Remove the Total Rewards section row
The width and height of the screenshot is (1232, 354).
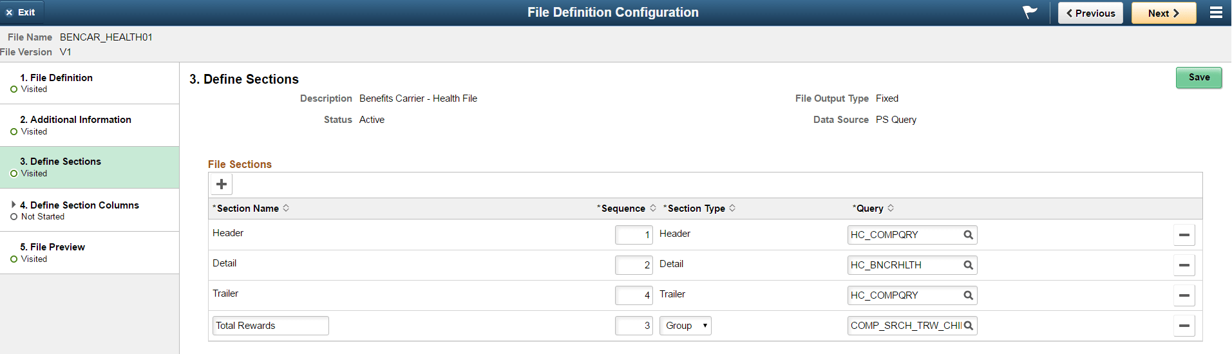click(1184, 326)
